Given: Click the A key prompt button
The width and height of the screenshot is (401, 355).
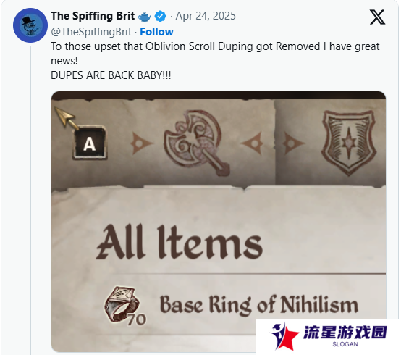Looking at the screenshot, I should tap(90, 143).
